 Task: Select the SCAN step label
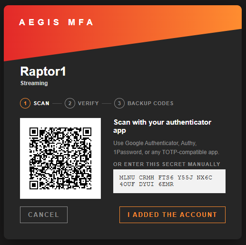tap(41, 103)
